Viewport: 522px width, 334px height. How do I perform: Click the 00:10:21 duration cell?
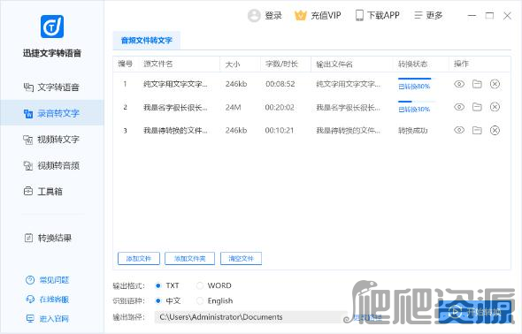tap(280, 130)
